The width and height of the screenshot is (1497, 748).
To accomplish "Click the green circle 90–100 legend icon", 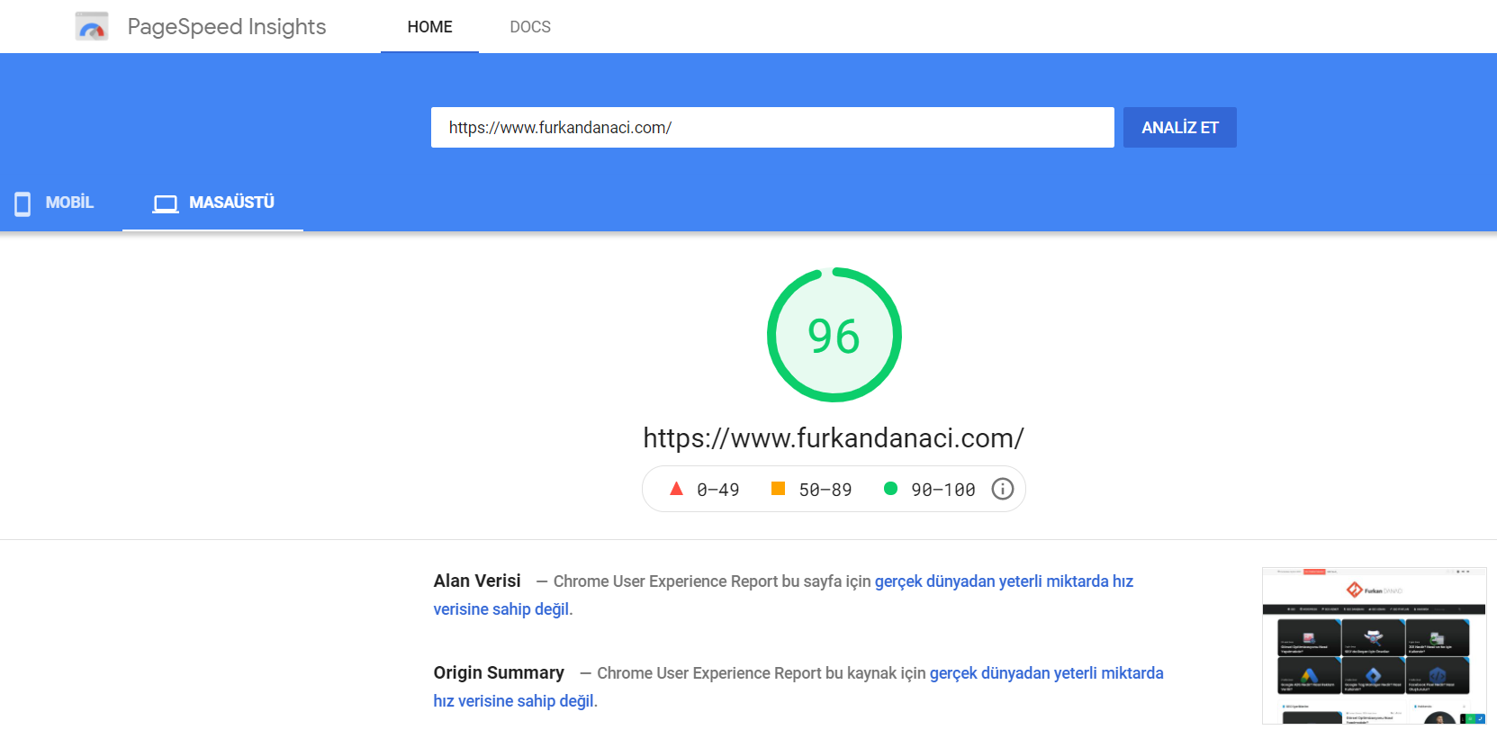I will click(891, 489).
